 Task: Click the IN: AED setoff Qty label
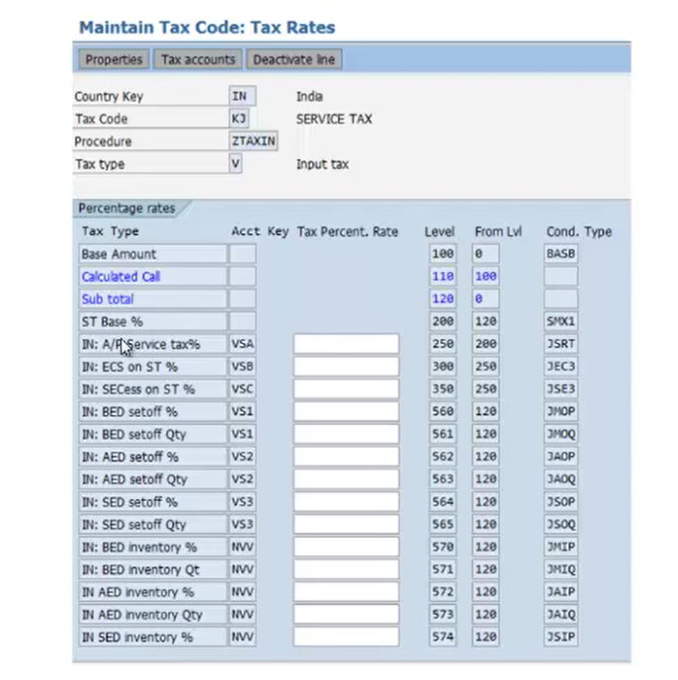[x=152, y=479]
